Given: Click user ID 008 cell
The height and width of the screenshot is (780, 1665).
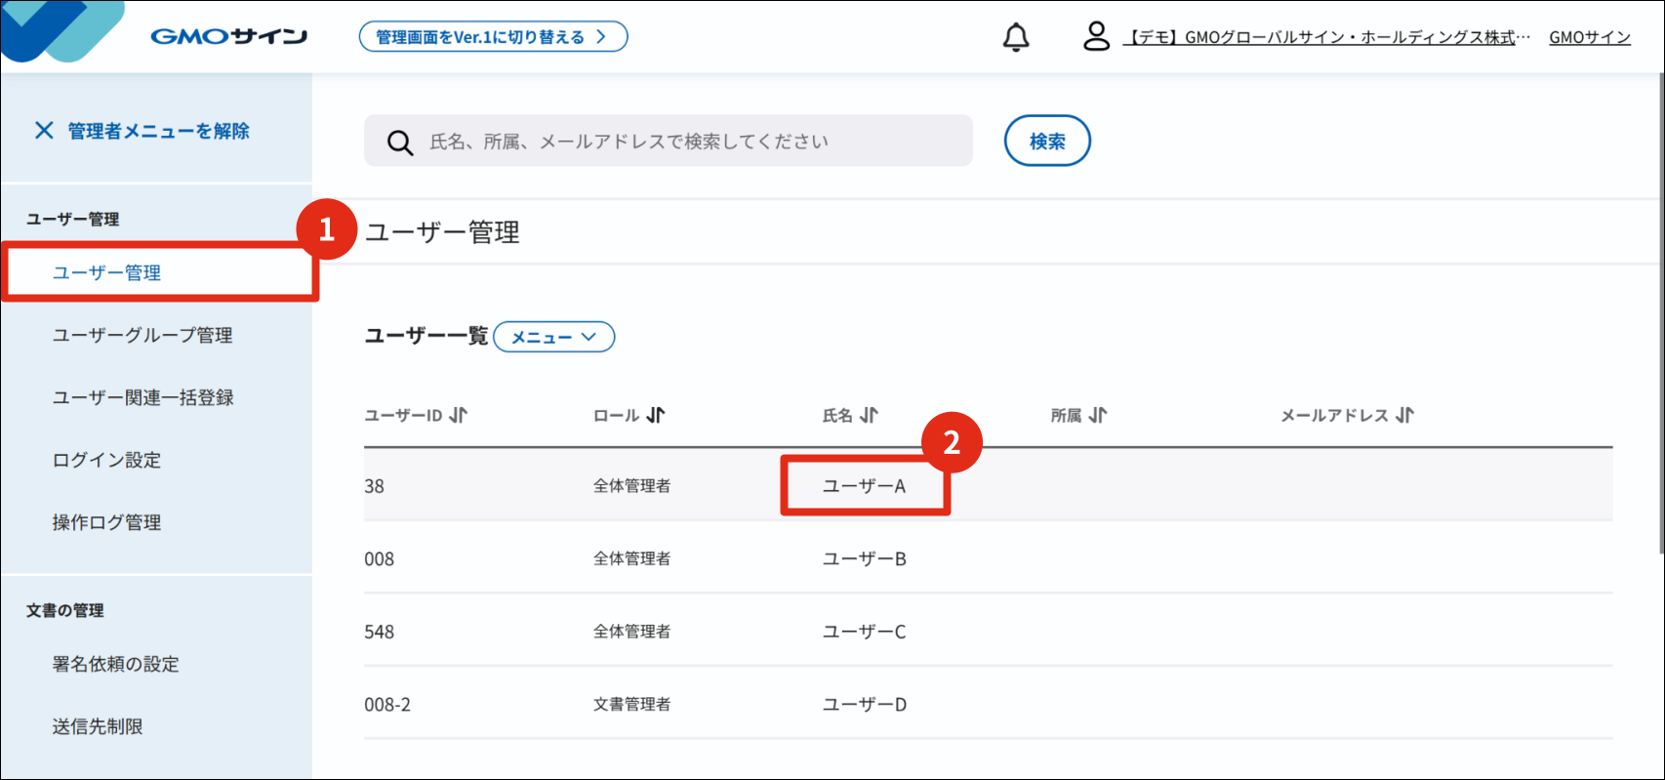Looking at the screenshot, I should point(379,559).
